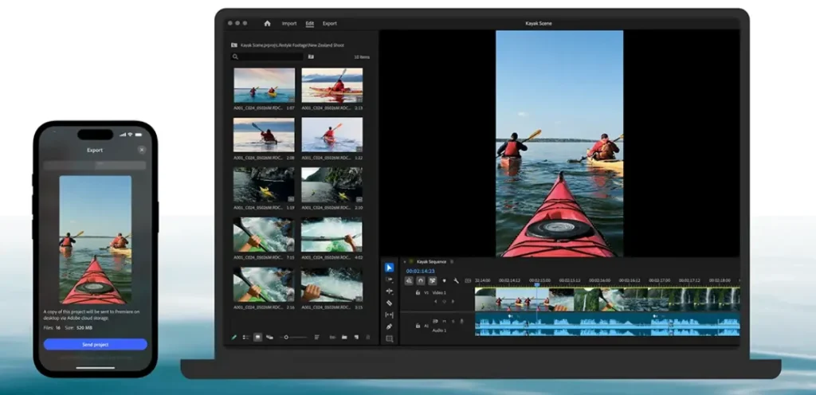Collapse the Kayak Sequence panel chevron

click(x=404, y=262)
